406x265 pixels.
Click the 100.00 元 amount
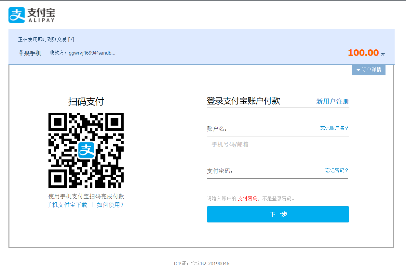(367, 53)
